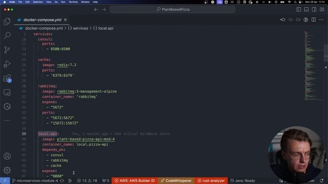Go back using the navigation arrow

click(x=96, y=10)
